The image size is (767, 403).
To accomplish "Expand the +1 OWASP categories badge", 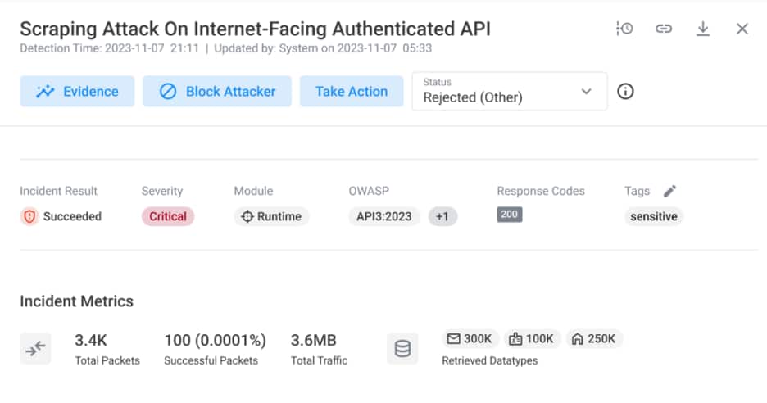I will [x=442, y=216].
